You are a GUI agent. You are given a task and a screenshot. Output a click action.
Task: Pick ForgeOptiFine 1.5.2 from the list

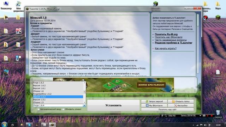pyautogui.click(x=58, y=94)
